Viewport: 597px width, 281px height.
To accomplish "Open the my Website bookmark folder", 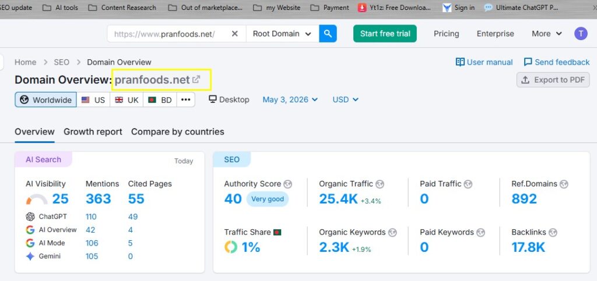I will click(x=277, y=8).
